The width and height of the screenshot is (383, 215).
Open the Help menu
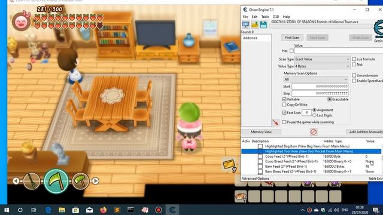tap(286, 17)
